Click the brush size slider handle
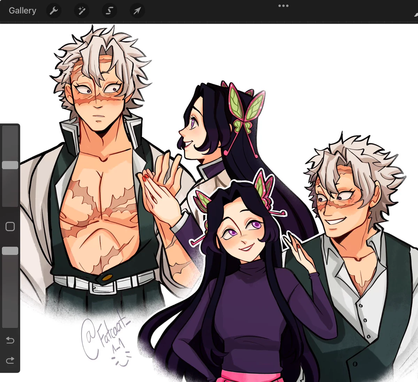The height and width of the screenshot is (382, 418). (x=10, y=165)
